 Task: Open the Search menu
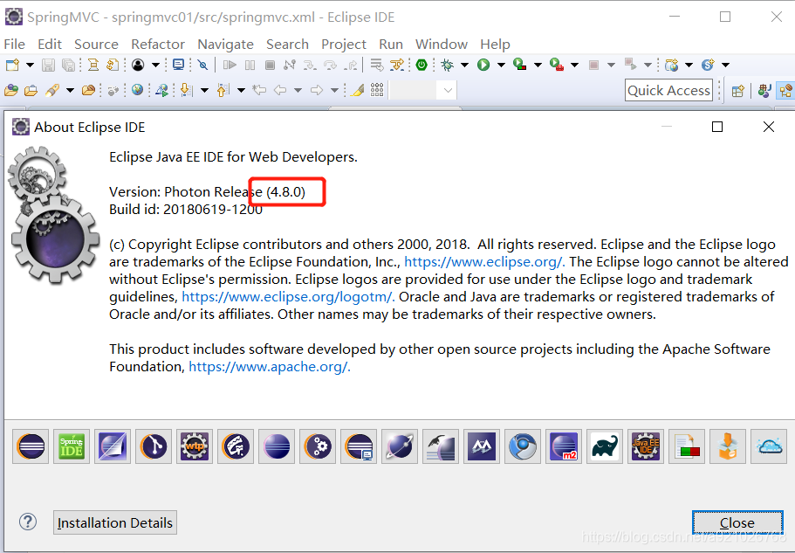coord(287,45)
